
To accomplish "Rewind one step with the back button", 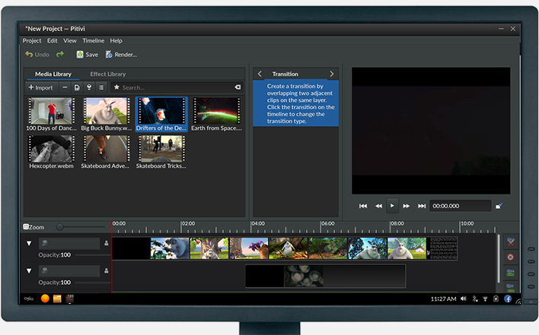I will point(378,206).
